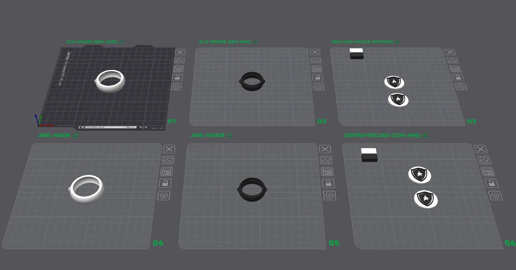Open plate settings for plate 01
Viewport: 516px width, 270px height.
176,87
